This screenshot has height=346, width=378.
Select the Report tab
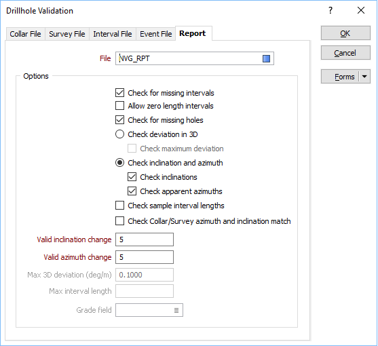(x=193, y=33)
